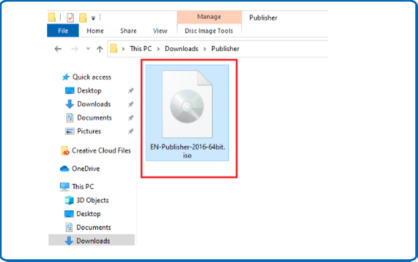Click the pin icon beside Quick access Documents
The width and height of the screenshot is (418, 262).
(x=130, y=118)
